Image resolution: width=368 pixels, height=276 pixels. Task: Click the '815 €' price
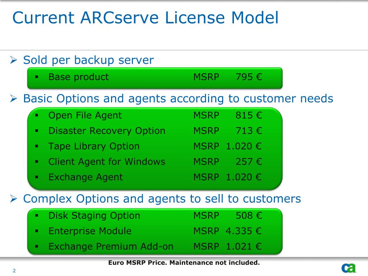(249, 115)
